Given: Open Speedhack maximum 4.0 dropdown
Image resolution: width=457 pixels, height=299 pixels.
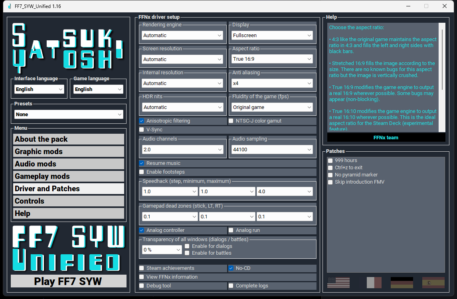Looking at the screenshot, I should (x=285, y=192).
